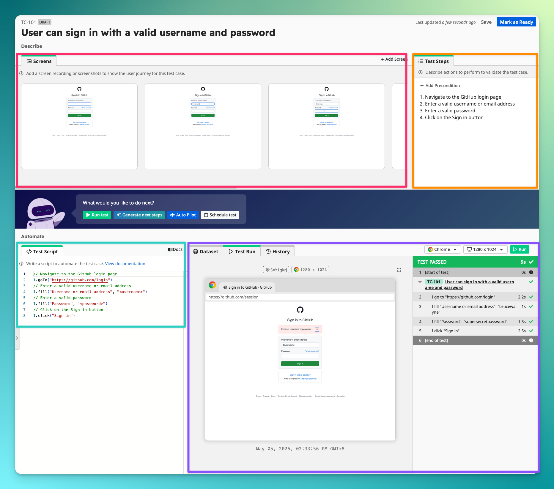Click the Mark as Ready button

coord(516,22)
